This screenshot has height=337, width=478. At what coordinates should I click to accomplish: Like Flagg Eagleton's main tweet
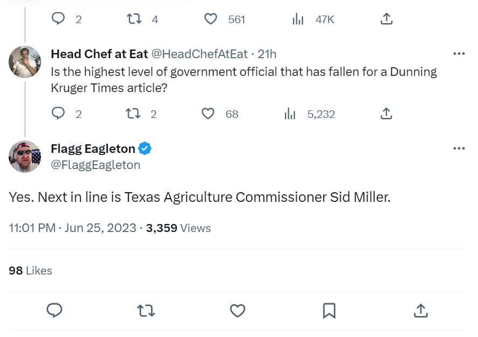[238, 311]
